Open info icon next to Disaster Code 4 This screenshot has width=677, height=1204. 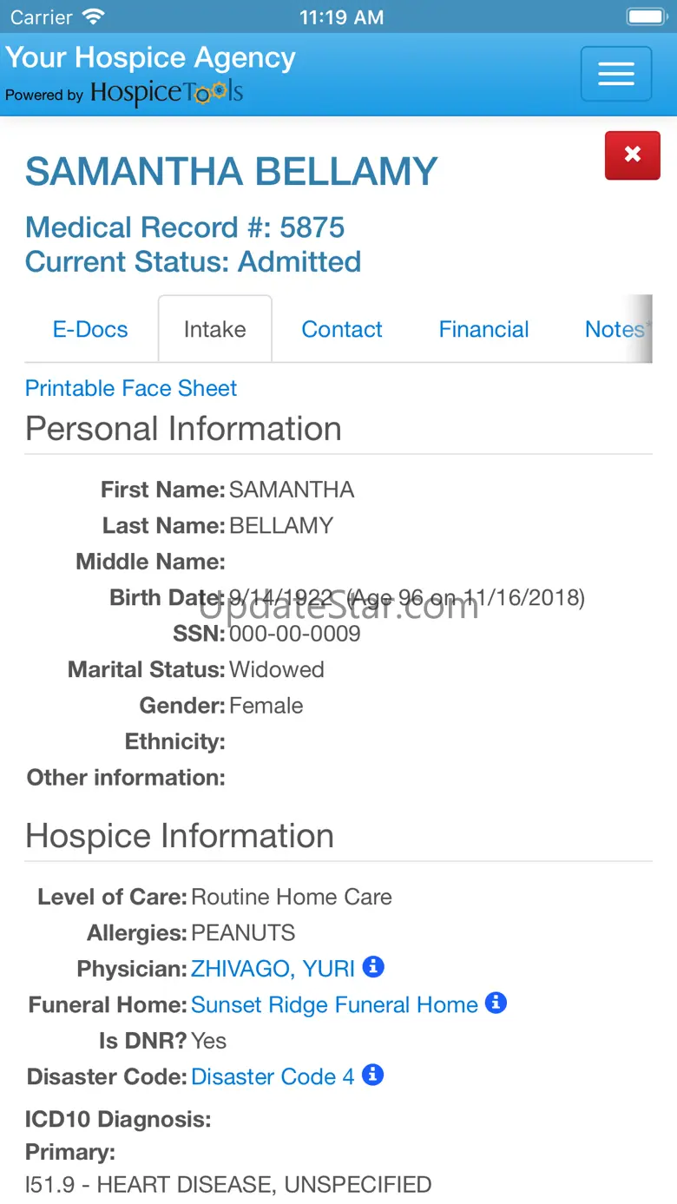pos(372,1076)
